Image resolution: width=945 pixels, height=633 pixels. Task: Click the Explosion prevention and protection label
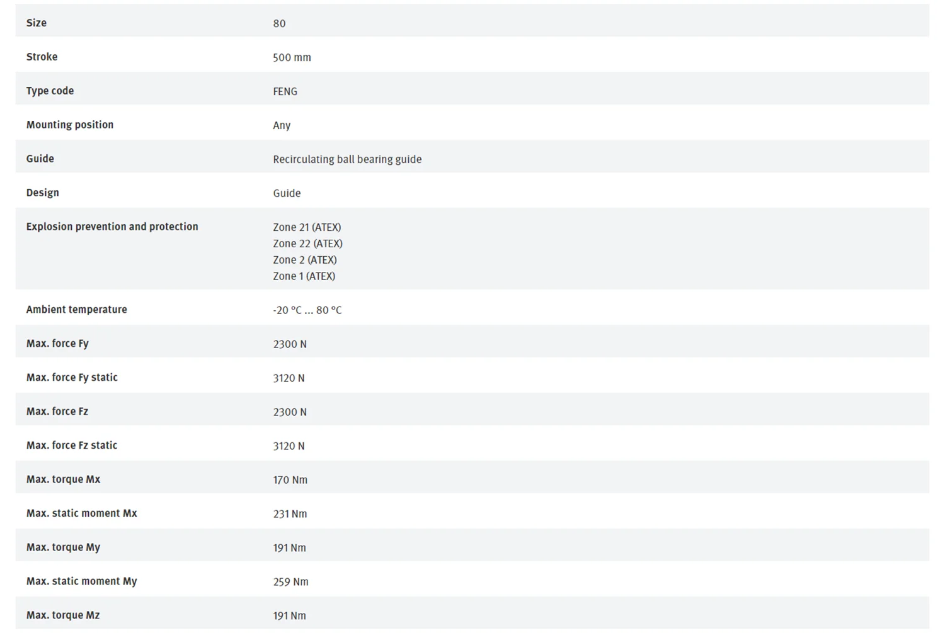coord(112,227)
